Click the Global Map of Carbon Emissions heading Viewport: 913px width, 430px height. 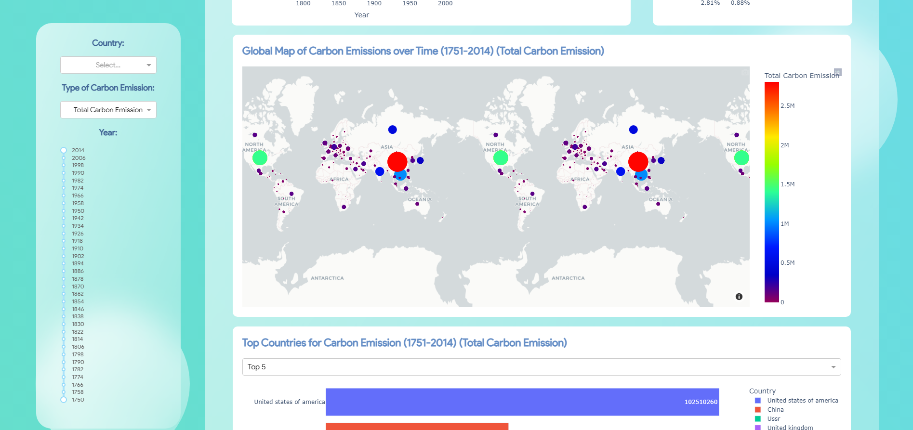pyautogui.click(x=423, y=51)
